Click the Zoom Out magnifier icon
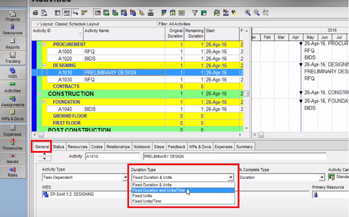The width and height of the screenshot is (349, 217). 257,13
